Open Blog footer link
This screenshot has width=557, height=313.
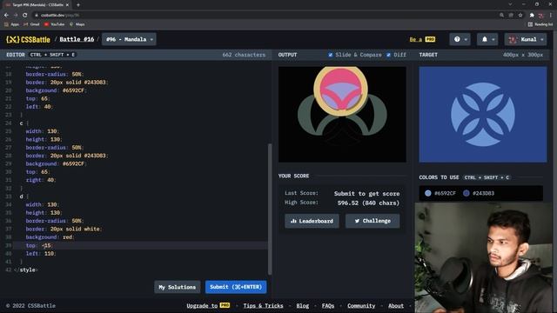point(303,305)
